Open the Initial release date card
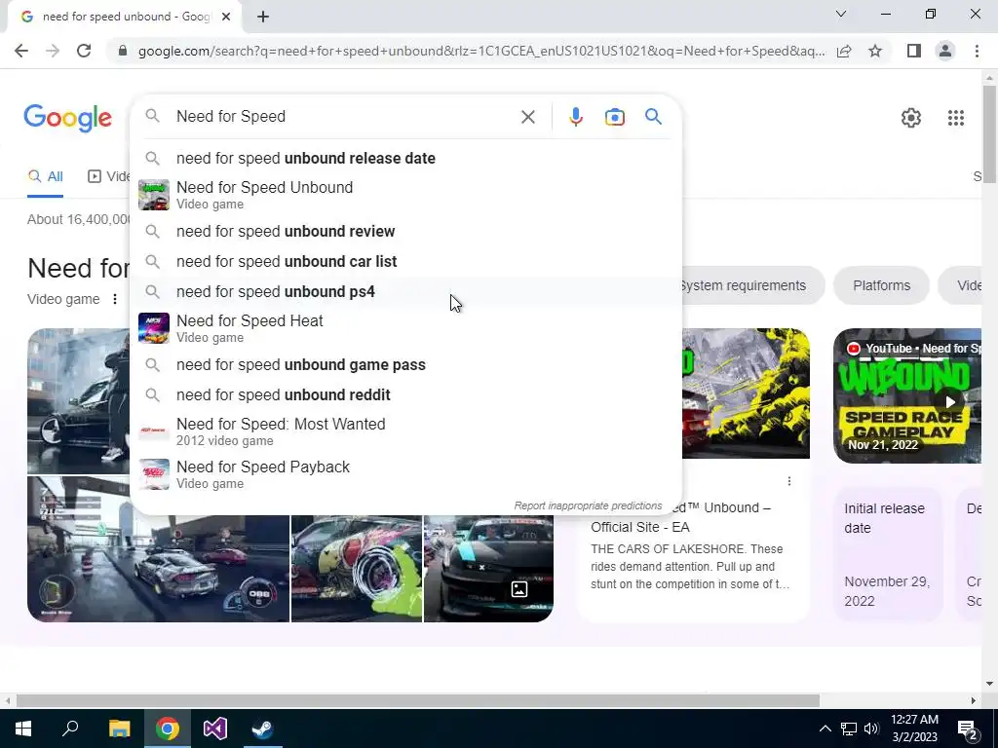This screenshot has width=998, height=748. point(888,553)
